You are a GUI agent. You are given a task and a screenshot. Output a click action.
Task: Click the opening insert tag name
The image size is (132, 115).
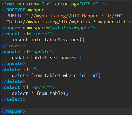tap(12, 34)
